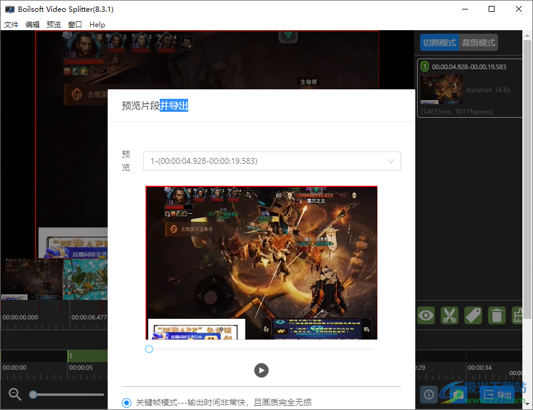
Task: Click the zoom slider handle beside the magnifier
Action: click(x=33, y=395)
